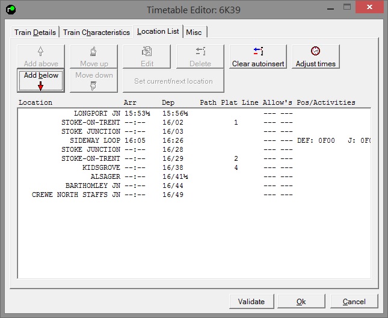Click the Move up button
The image size is (388, 318).
tap(94, 57)
